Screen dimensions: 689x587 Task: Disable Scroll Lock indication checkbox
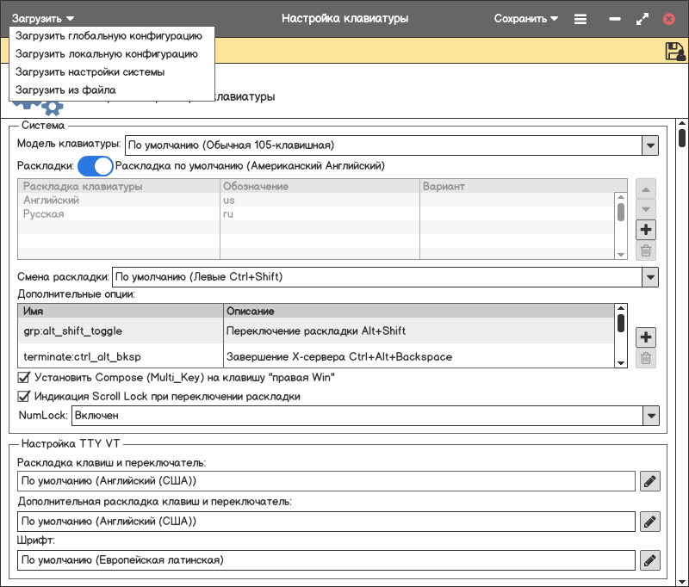[24, 397]
